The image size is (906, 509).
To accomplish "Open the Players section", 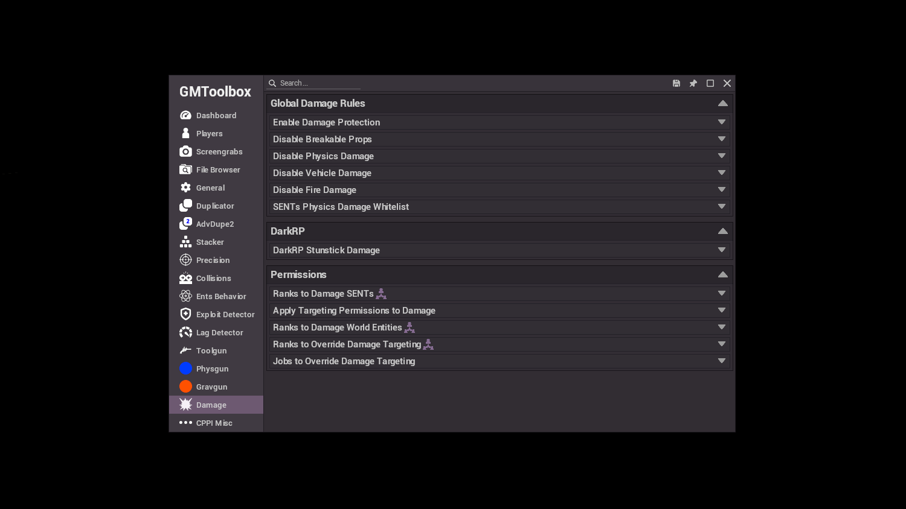I will (x=216, y=133).
